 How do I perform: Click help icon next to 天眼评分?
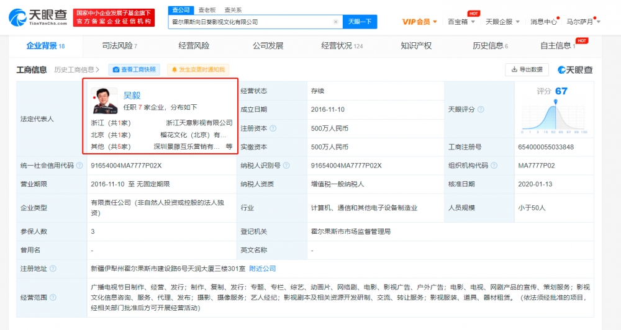click(x=481, y=109)
